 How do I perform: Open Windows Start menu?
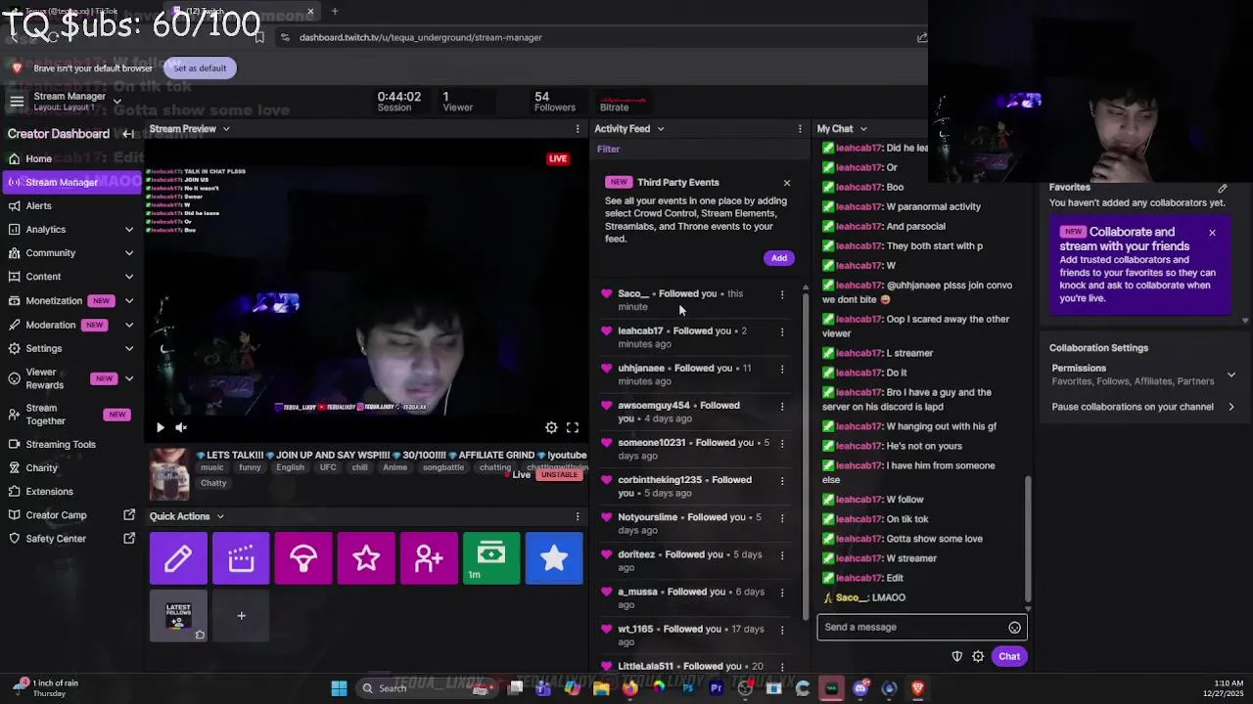339,688
